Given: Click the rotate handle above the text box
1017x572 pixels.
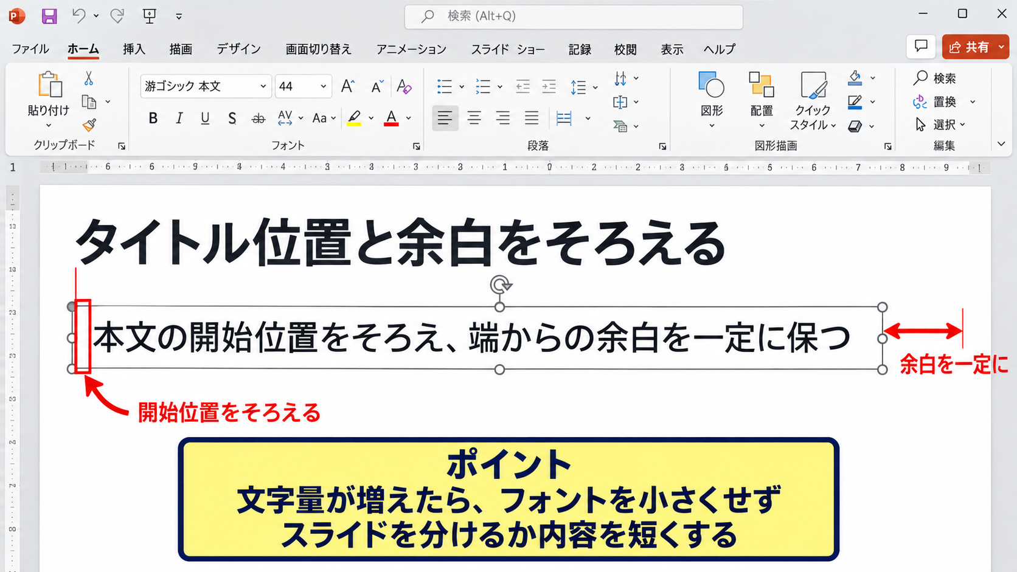Looking at the screenshot, I should tap(500, 284).
